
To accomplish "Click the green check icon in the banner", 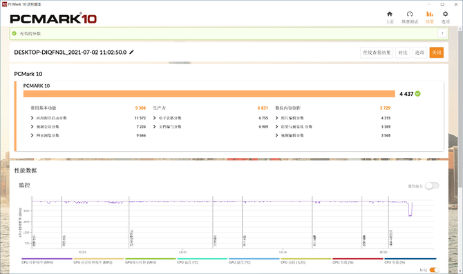I will click(15, 33).
